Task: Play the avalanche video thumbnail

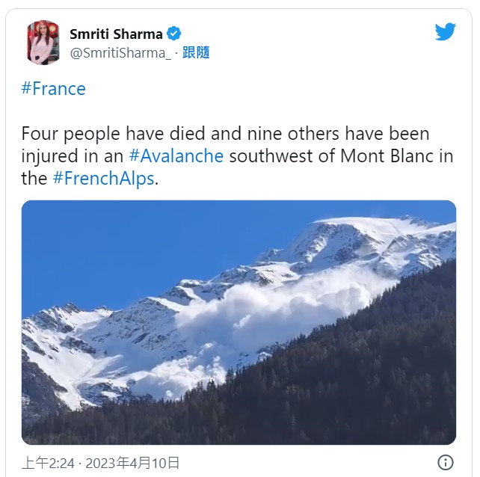Action: pos(239,322)
